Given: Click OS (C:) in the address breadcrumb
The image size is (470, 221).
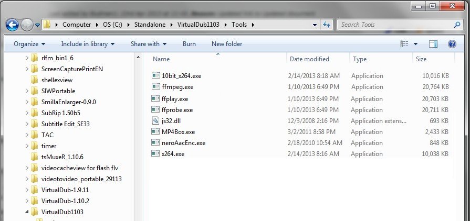Looking at the screenshot, I should click(112, 25).
